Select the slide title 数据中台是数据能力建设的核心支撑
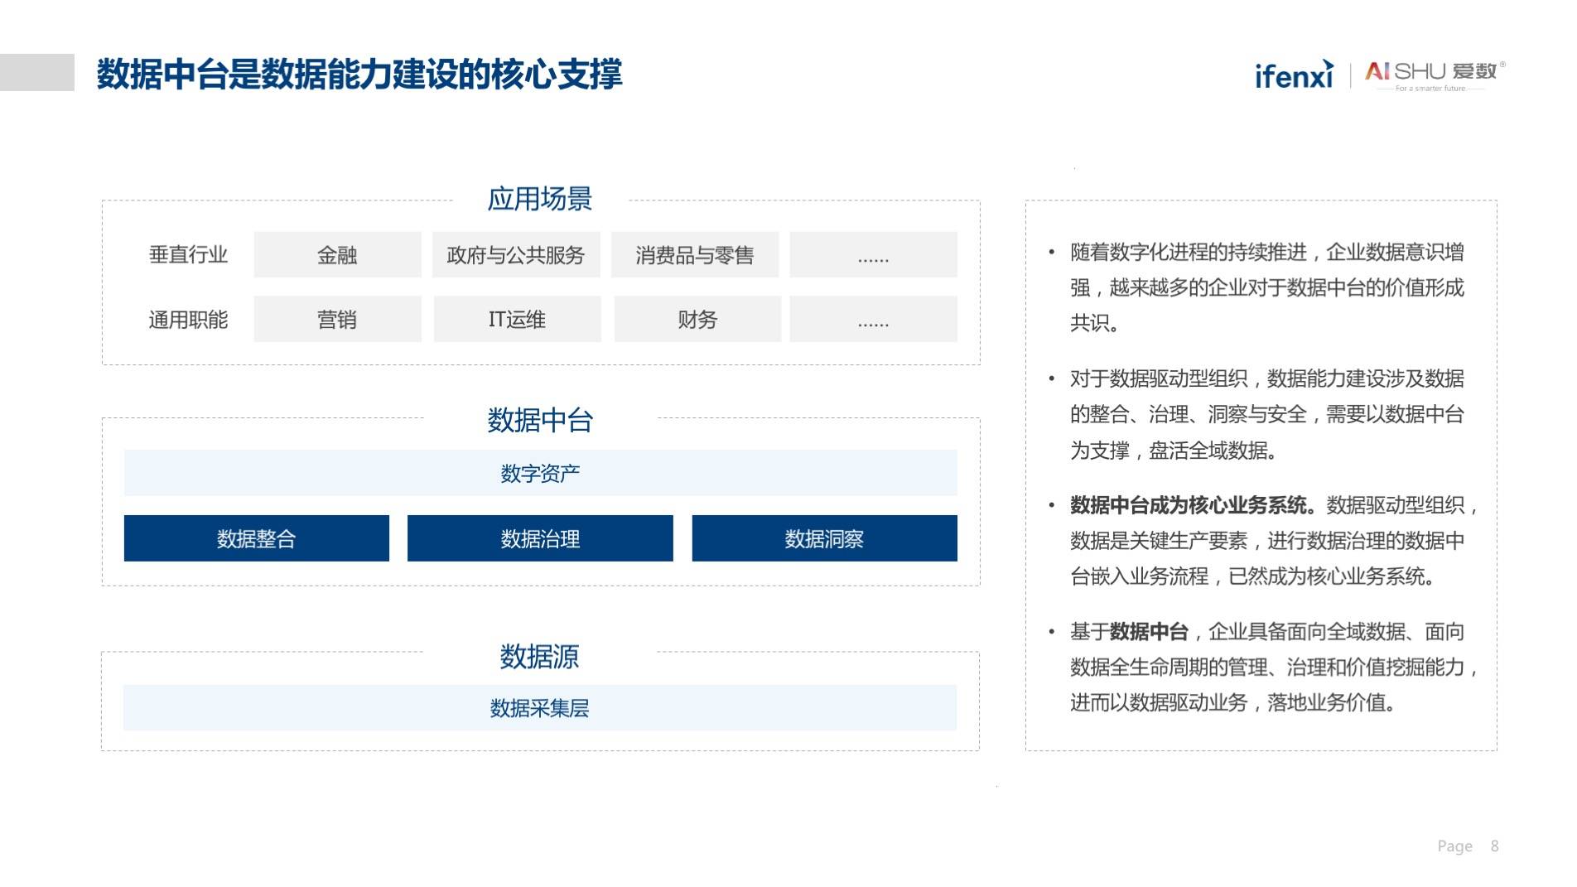1577x887 pixels. (359, 74)
